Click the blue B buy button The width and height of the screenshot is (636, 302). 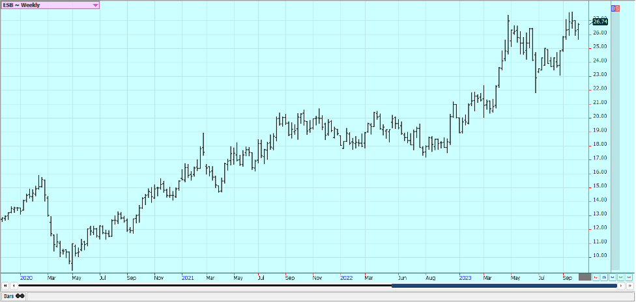(x=613, y=8)
